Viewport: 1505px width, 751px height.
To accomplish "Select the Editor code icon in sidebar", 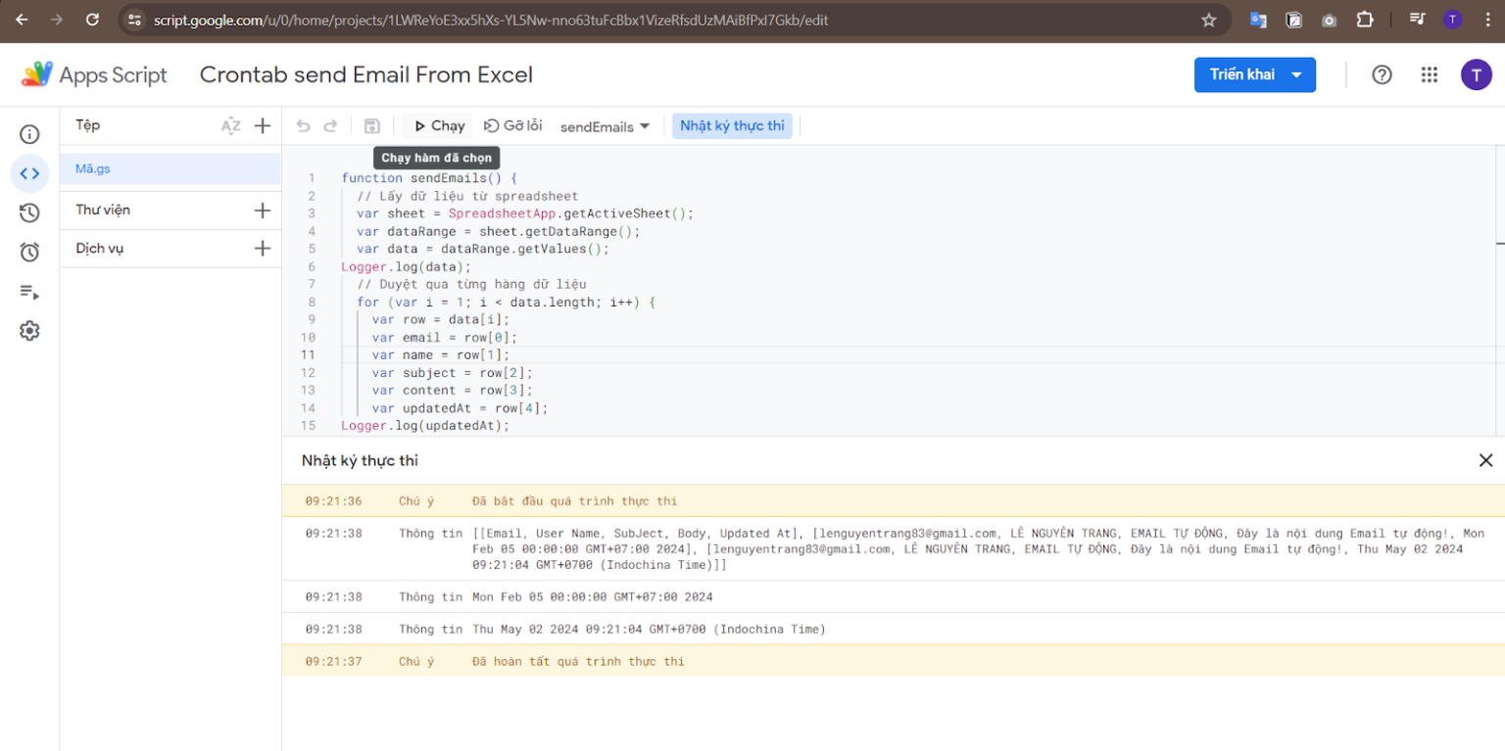I will [29, 174].
